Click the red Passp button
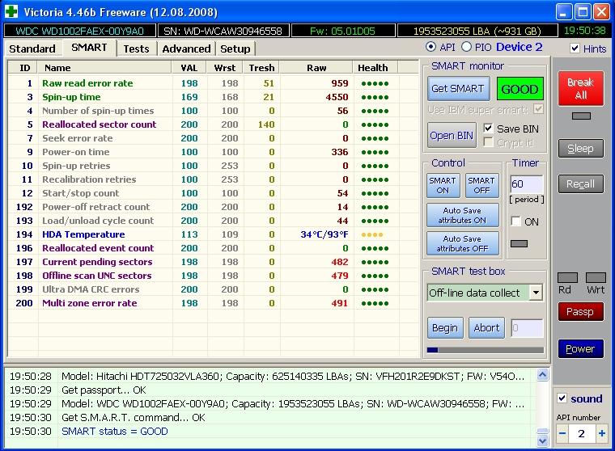This screenshot has height=451, width=615. point(580,312)
